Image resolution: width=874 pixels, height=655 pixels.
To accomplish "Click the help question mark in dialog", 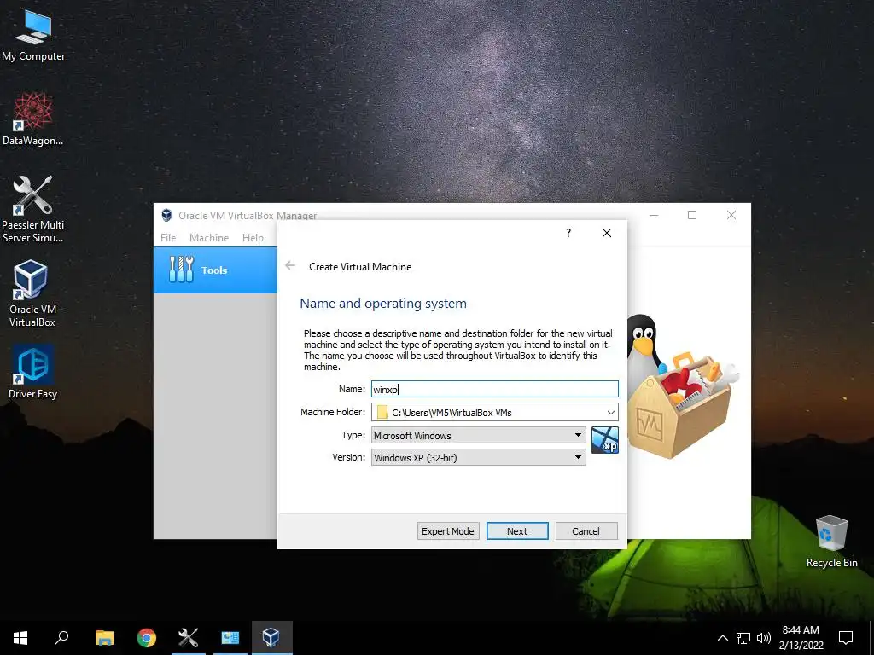I will 568,233.
